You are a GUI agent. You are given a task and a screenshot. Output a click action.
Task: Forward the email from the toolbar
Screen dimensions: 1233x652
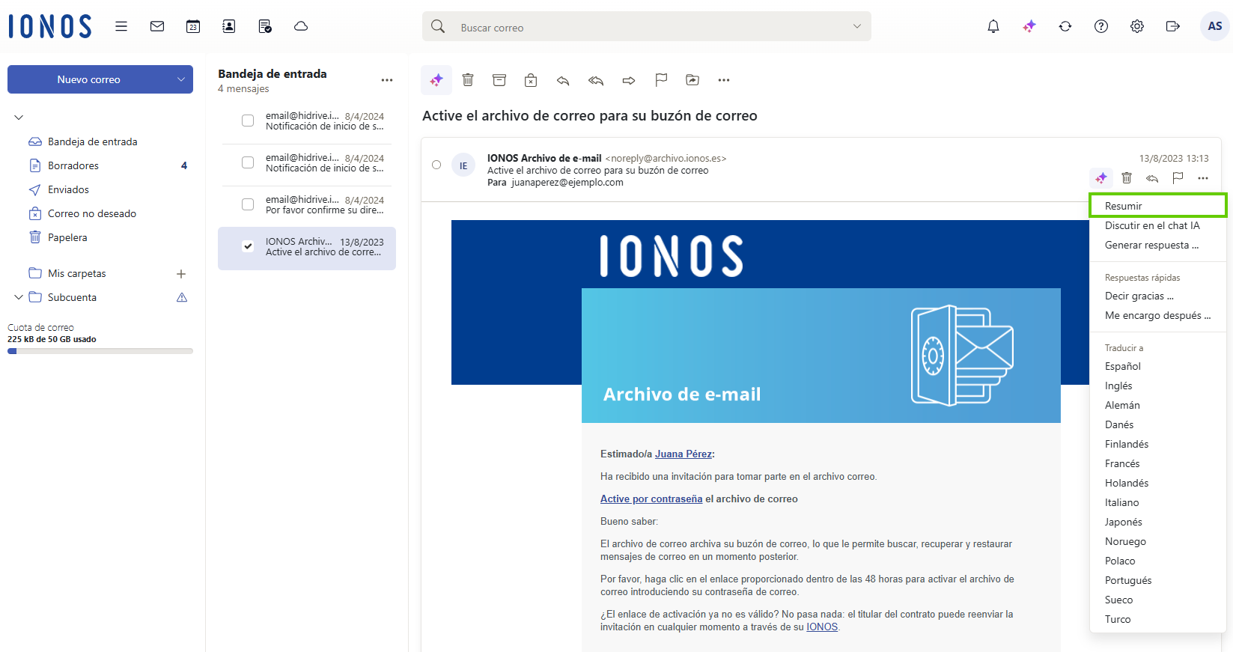(629, 80)
